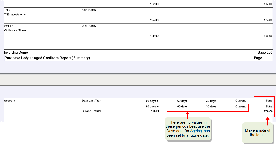Click the Account column header

pos(10,101)
